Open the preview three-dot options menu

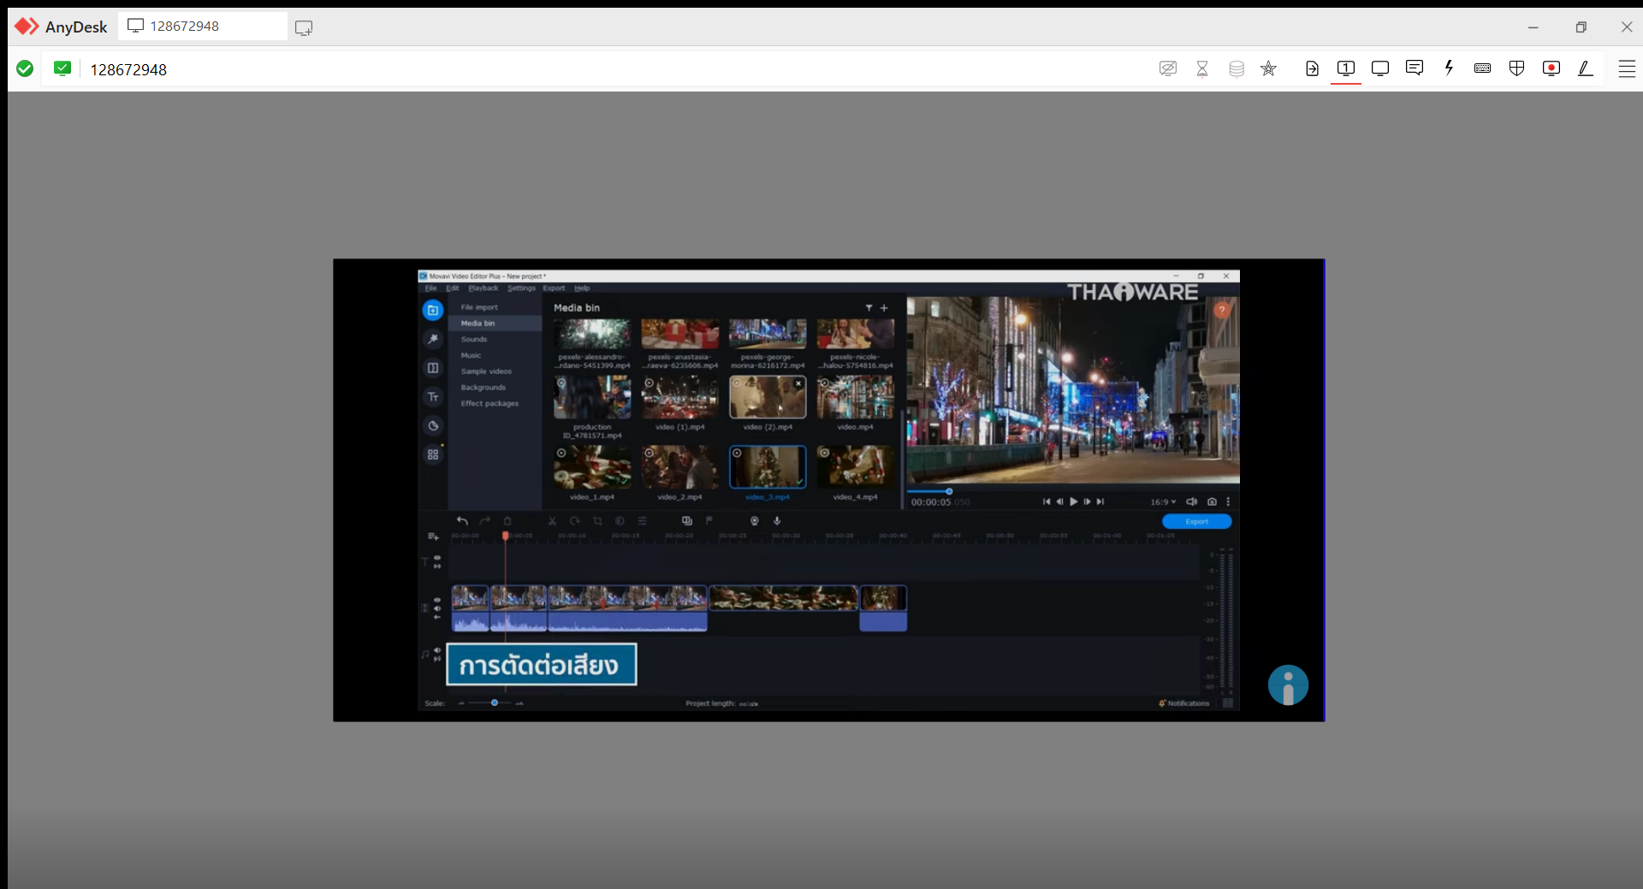[1228, 502]
